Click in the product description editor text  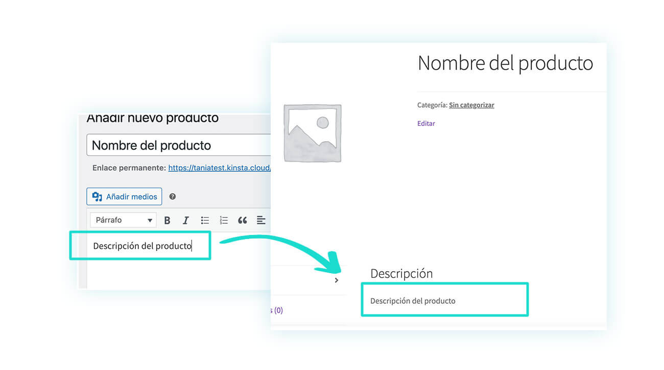[x=142, y=246]
